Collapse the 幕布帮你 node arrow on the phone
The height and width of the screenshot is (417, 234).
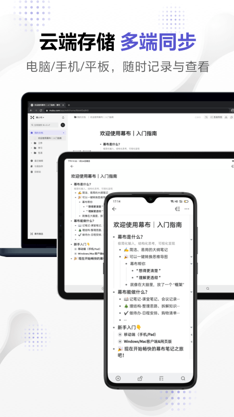[x=191, y=264]
